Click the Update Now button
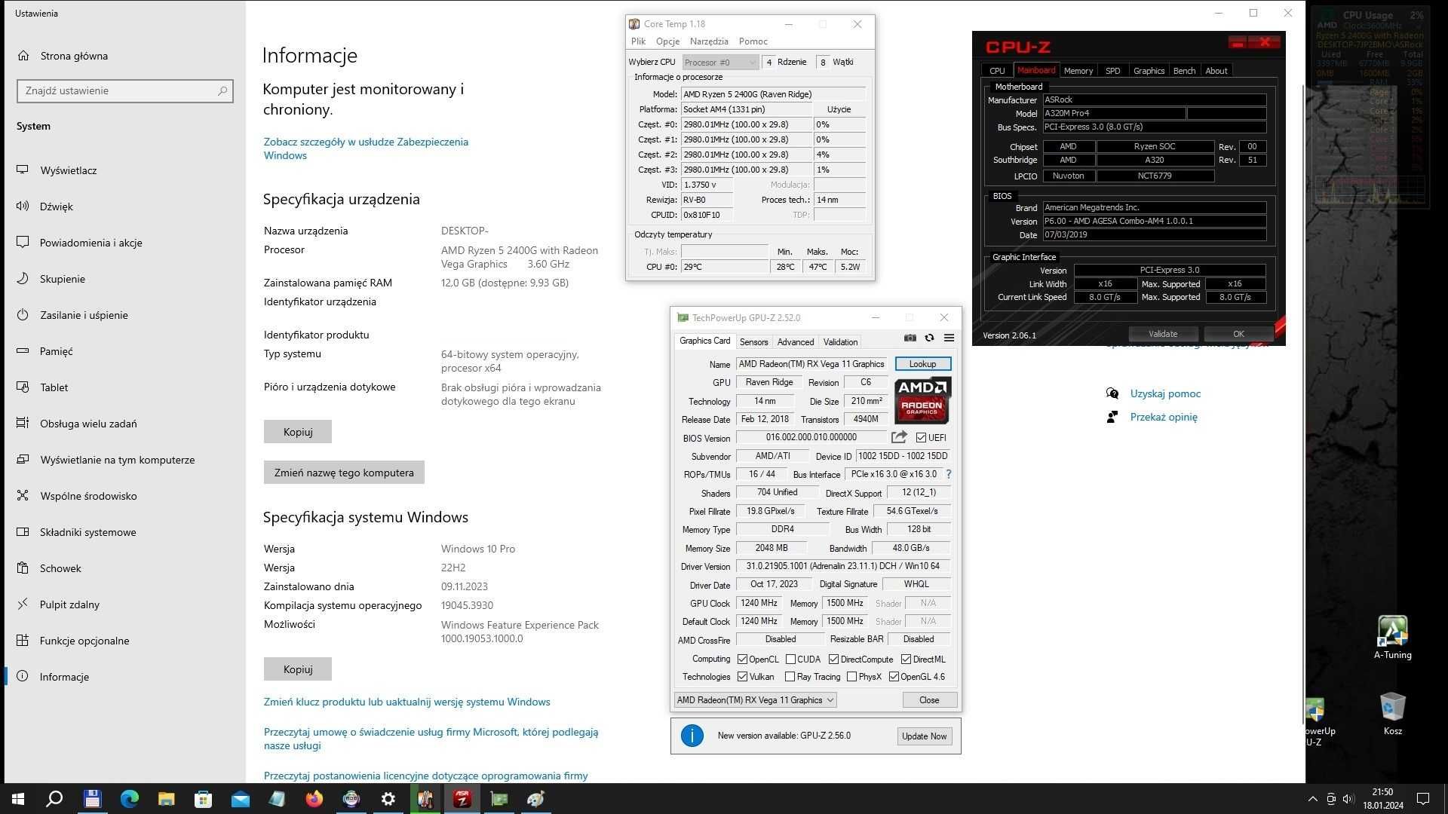 [x=924, y=736]
